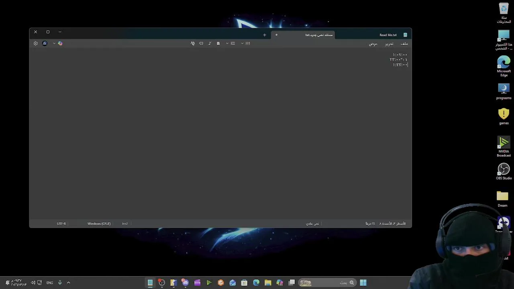
Task: Open the عرض (View) menu
Action: coord(373,44)
